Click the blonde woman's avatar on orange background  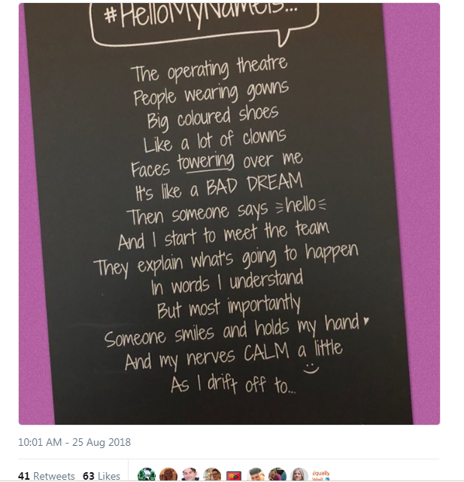[168, 475]
